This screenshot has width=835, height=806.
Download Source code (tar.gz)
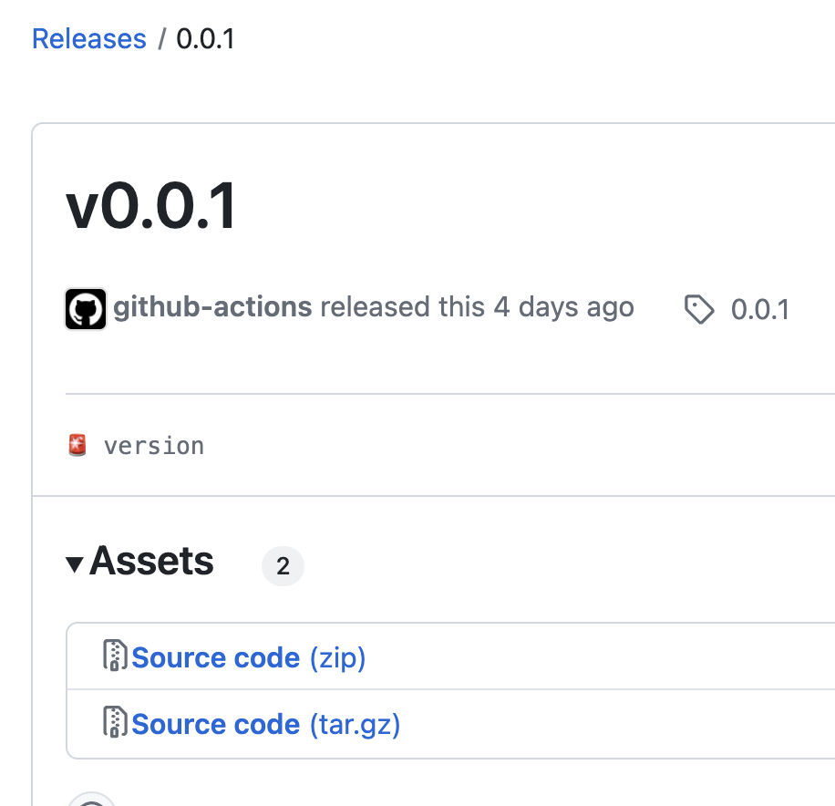coord(265,723)
